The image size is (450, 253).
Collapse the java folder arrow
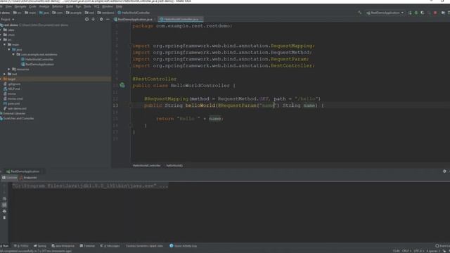9,49
